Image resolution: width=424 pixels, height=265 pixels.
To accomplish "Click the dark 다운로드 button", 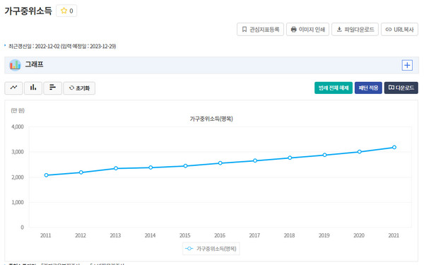I will 401,88.
